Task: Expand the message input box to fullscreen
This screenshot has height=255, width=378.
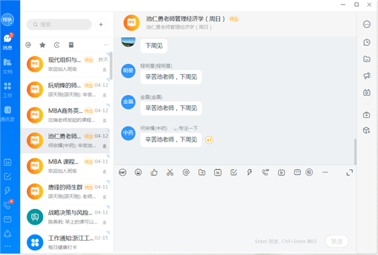Action: pos(350,172)
